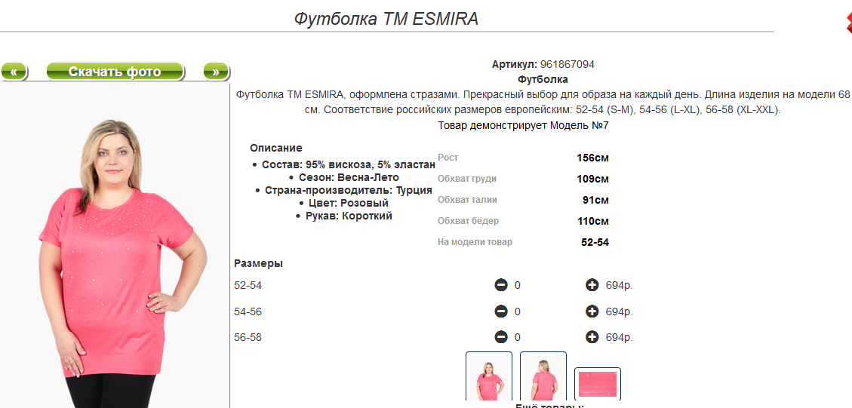The image size is (852, 408).
Task: Click the 694р. price for size 54-56
Action: (620, 311)
